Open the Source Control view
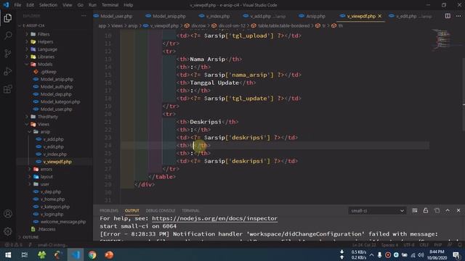This screenshot has height=261, width=465. click(8, 54)
